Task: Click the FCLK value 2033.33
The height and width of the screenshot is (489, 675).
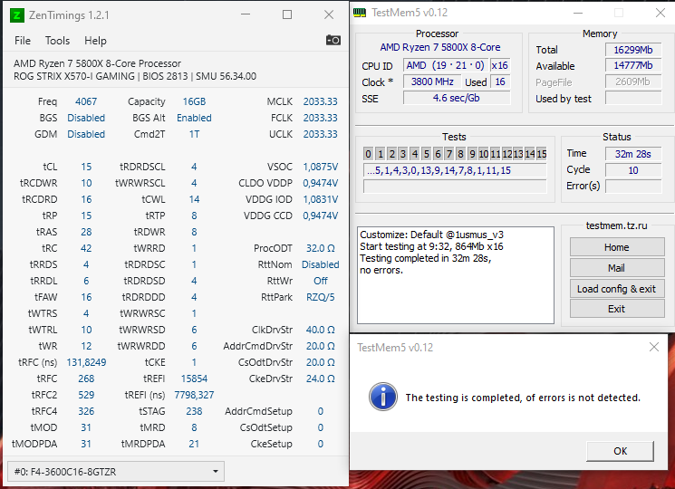Action: point(320,119)
